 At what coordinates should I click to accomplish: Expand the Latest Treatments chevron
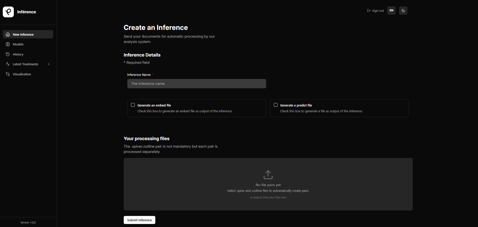pos(49,64)
